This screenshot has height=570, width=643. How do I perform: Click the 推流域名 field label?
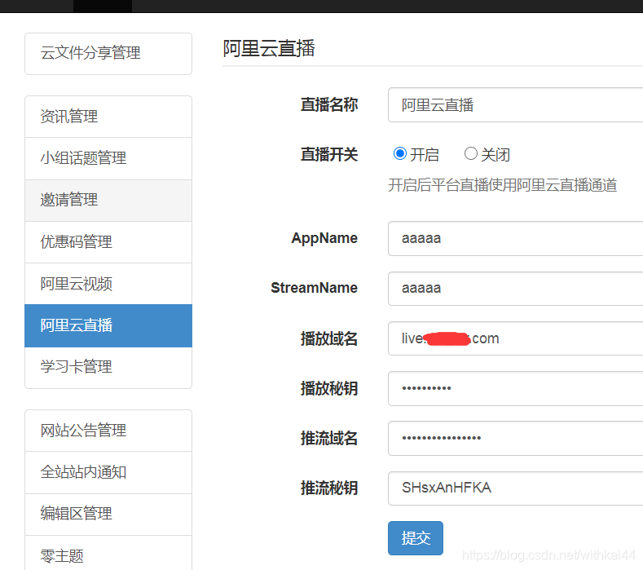tap(329, 438)
